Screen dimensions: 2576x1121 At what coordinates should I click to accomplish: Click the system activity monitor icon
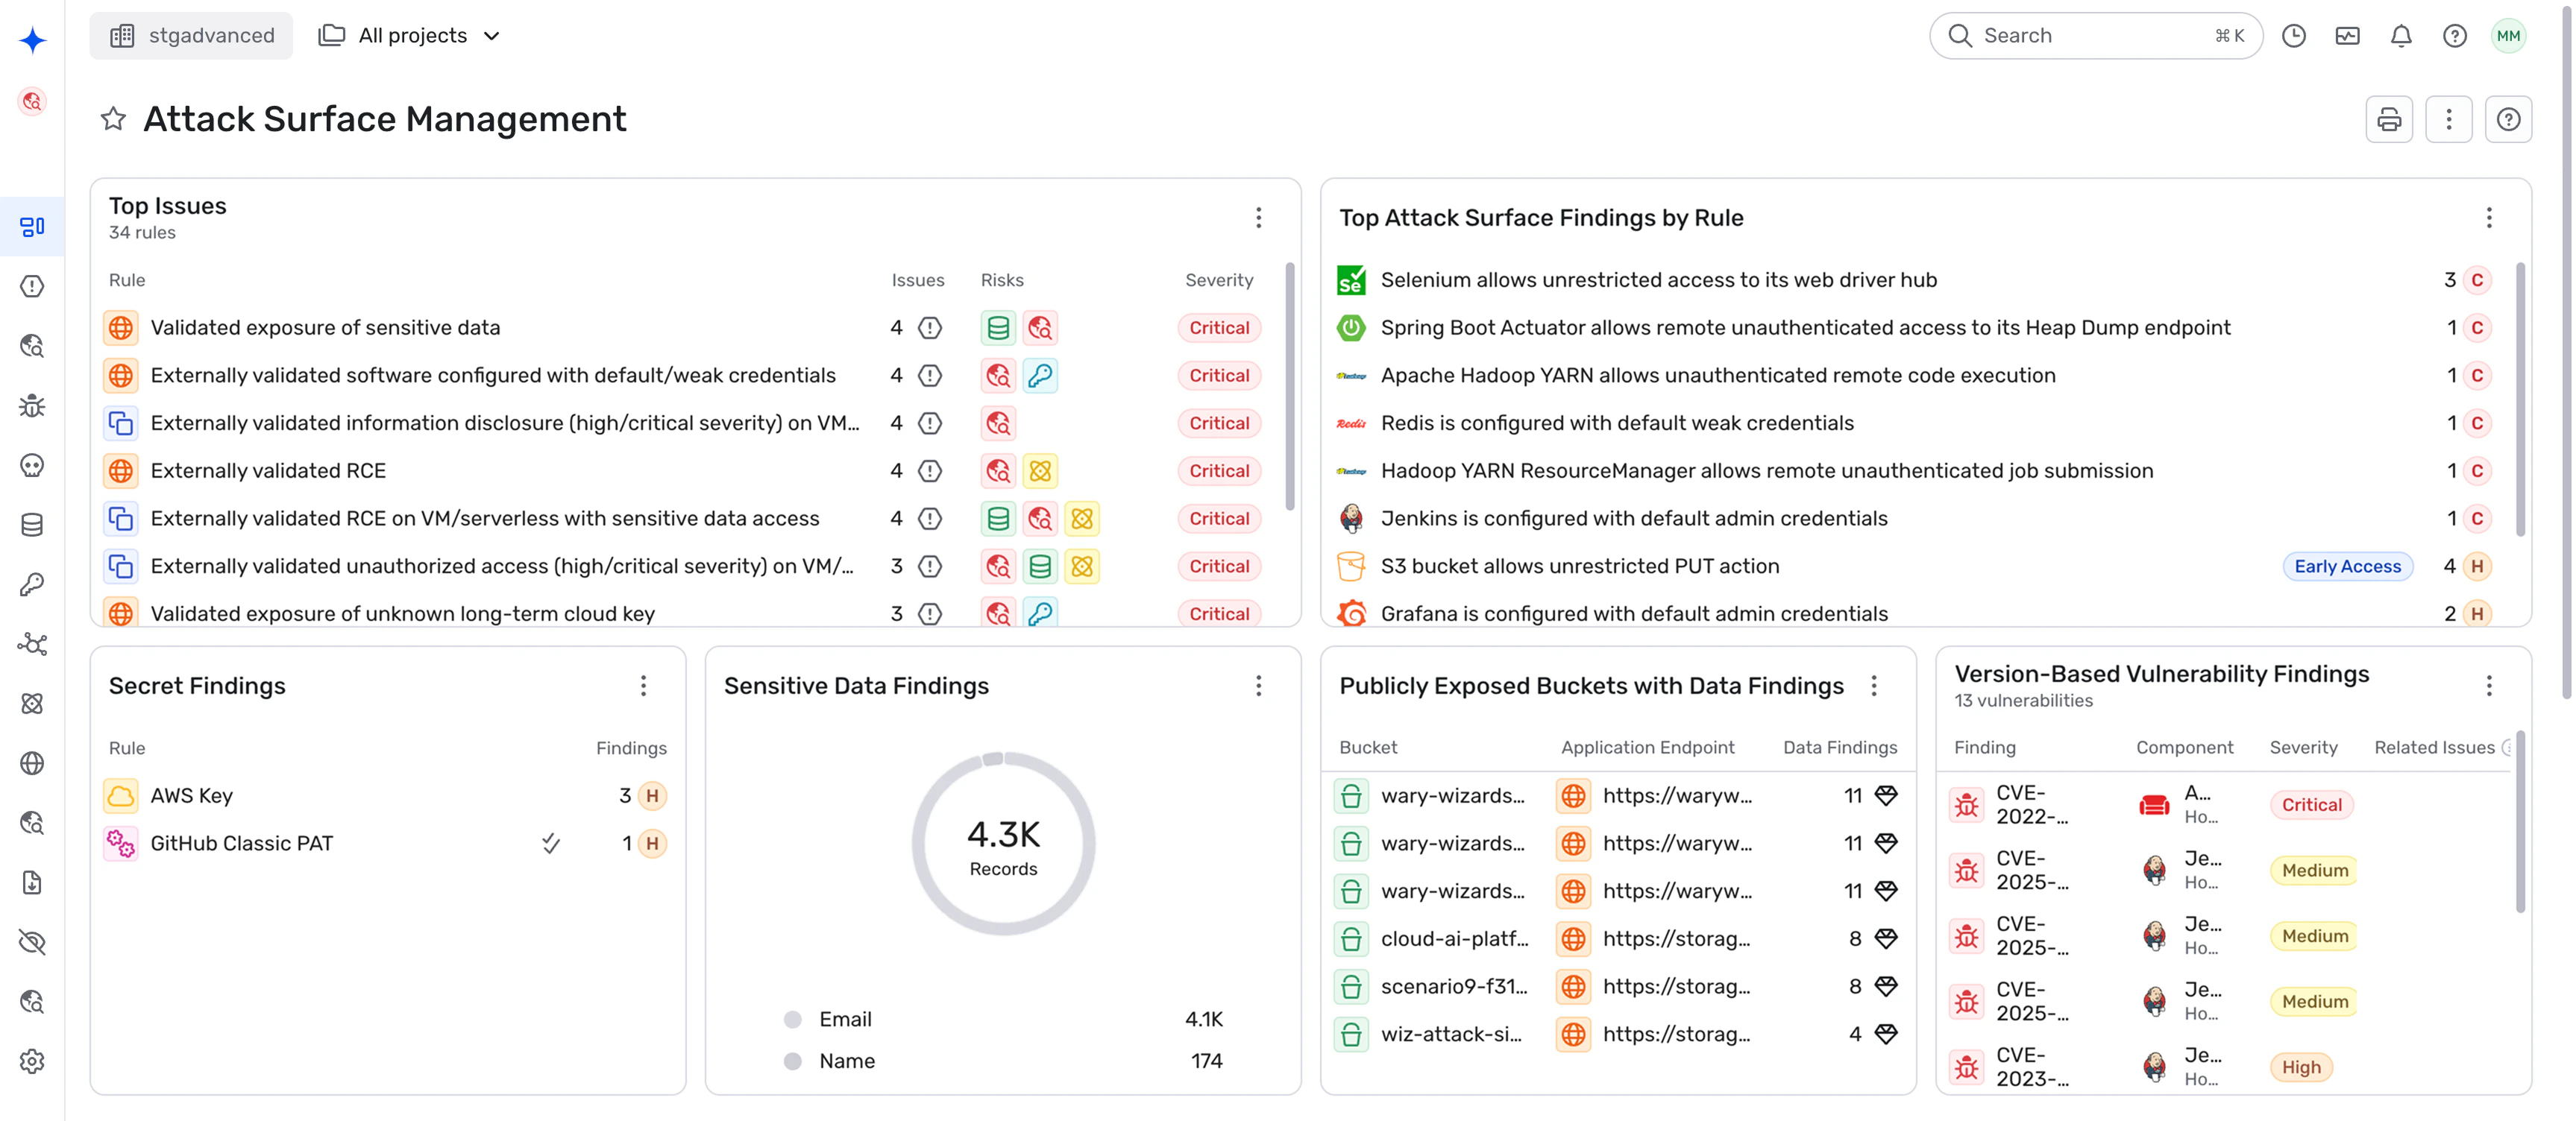(2346, 36)
